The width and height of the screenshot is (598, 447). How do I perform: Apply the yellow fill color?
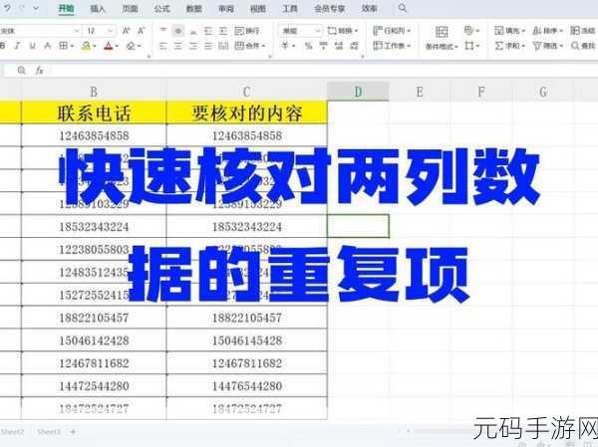86,46
